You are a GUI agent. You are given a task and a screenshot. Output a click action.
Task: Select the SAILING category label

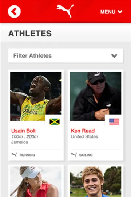[86, 155]
